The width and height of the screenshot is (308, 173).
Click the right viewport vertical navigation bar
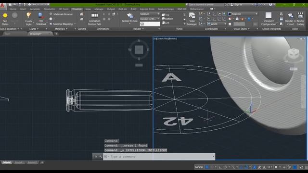[303, 91]
